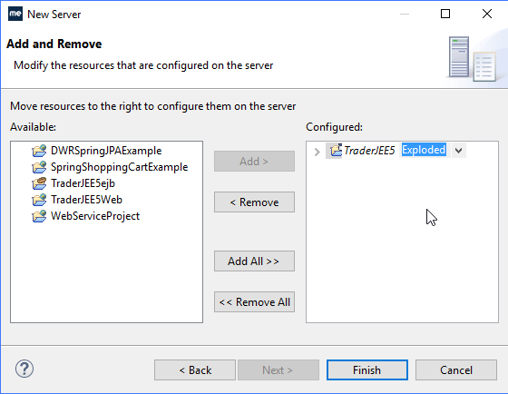
Task: Open the Exploded deployment type dropdown arrow
Action: pyautogui.click(x=458, y=151)
